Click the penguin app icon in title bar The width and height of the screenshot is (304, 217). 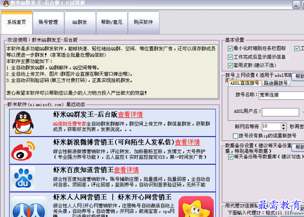point(6,3)
